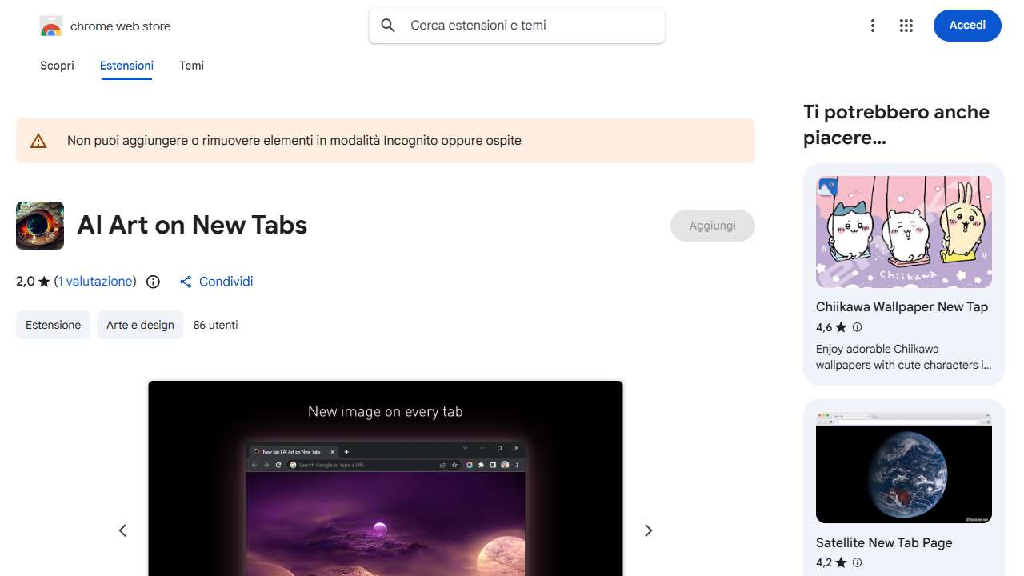Open the Chiikawa Wallpaper New Tap extension
Screen dimensions: 1024x576
[x=902, y=306]
